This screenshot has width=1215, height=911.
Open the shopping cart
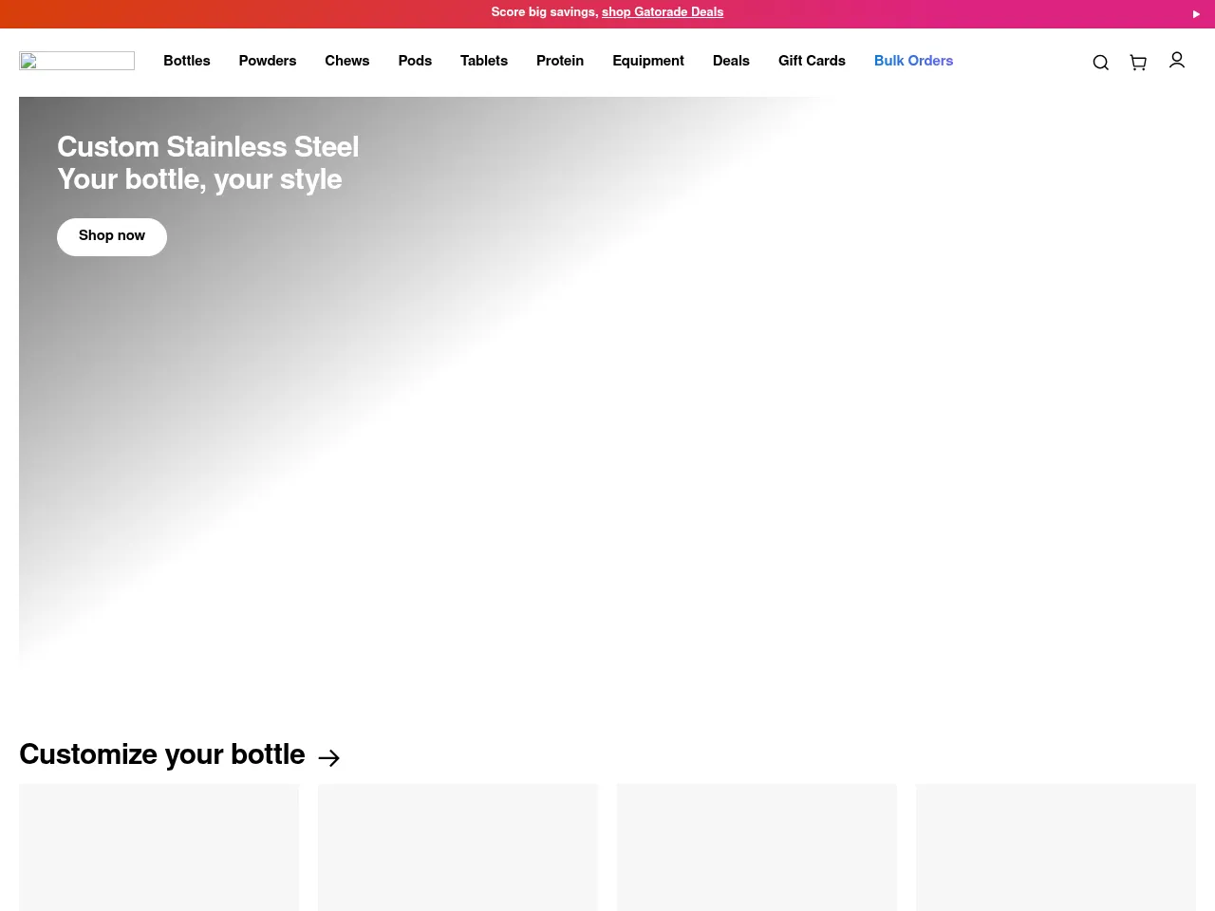click(1138, 63)
